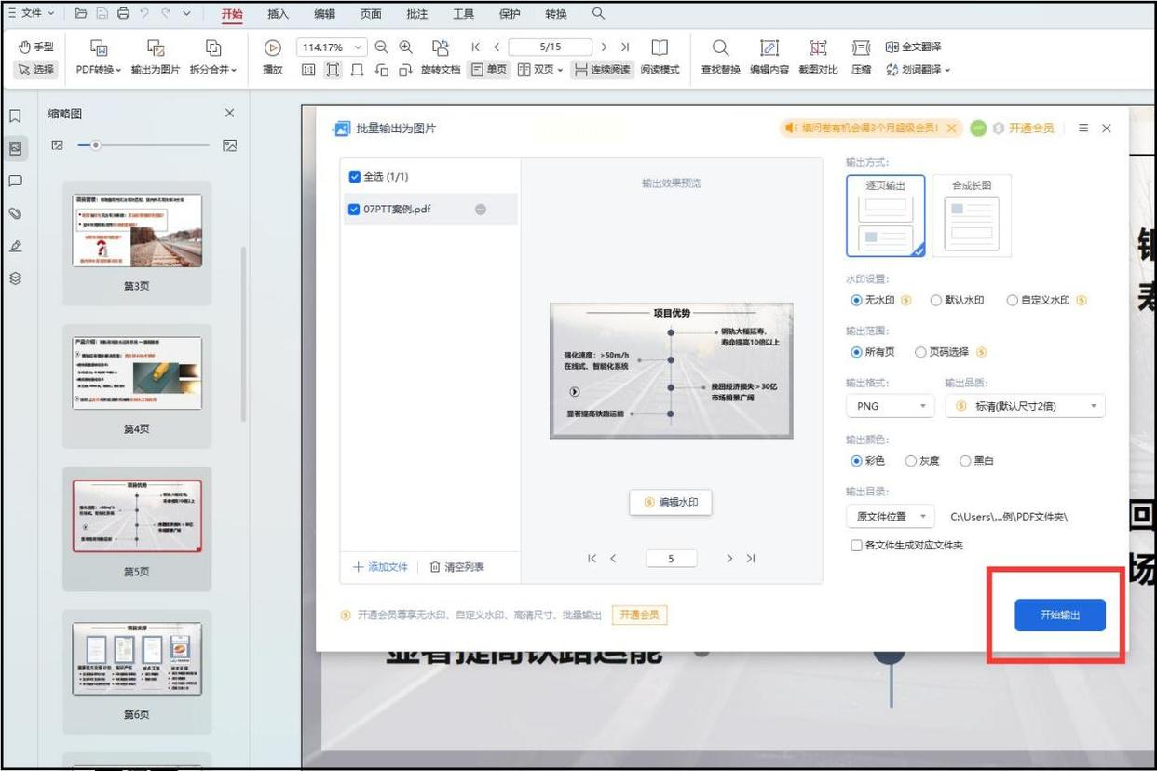Click the 压缩 compress icon
The image size is (1157, 771).
(861, 48)
